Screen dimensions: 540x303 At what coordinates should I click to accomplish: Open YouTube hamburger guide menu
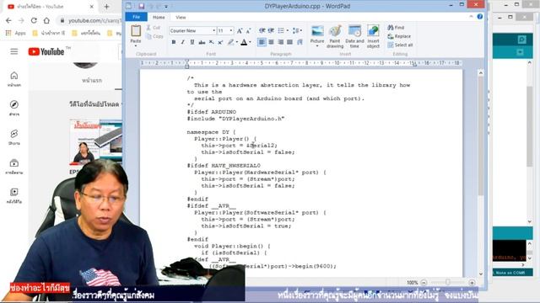pyautogui.click(x=14, y=51)
